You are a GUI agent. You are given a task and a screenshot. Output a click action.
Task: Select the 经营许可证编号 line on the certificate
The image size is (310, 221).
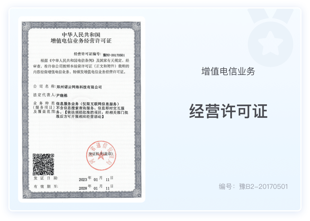point(99,55)
